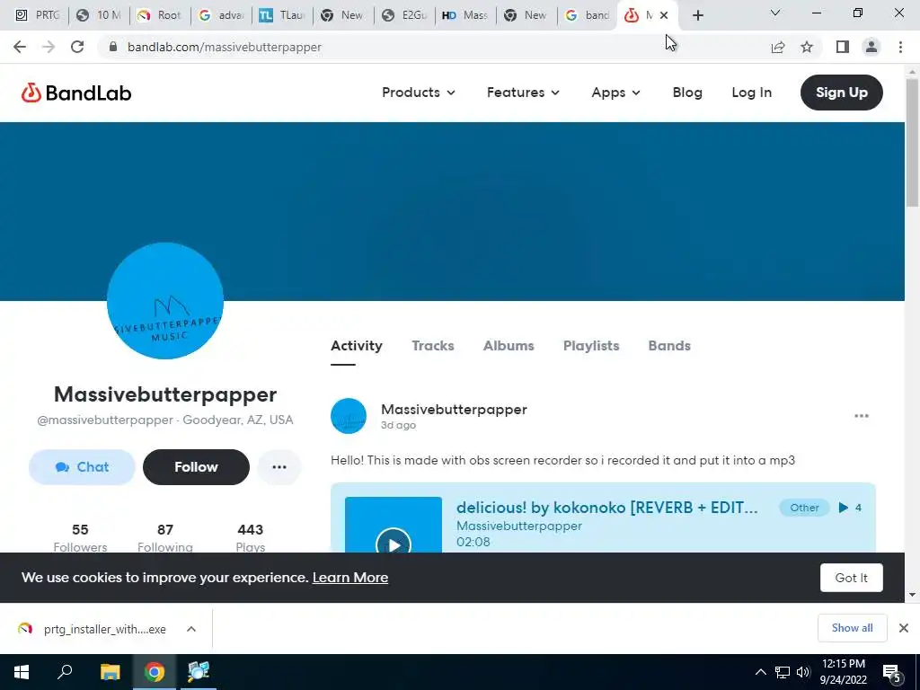Open the track title delicious! by kokonoko
This screenshot has height=690, width=920.
(606, 508)
